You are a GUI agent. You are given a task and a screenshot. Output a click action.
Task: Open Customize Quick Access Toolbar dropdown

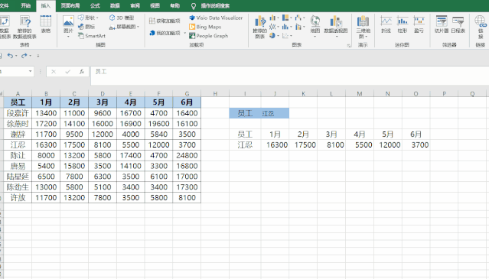pyautogui.click(x=38, y=56)
